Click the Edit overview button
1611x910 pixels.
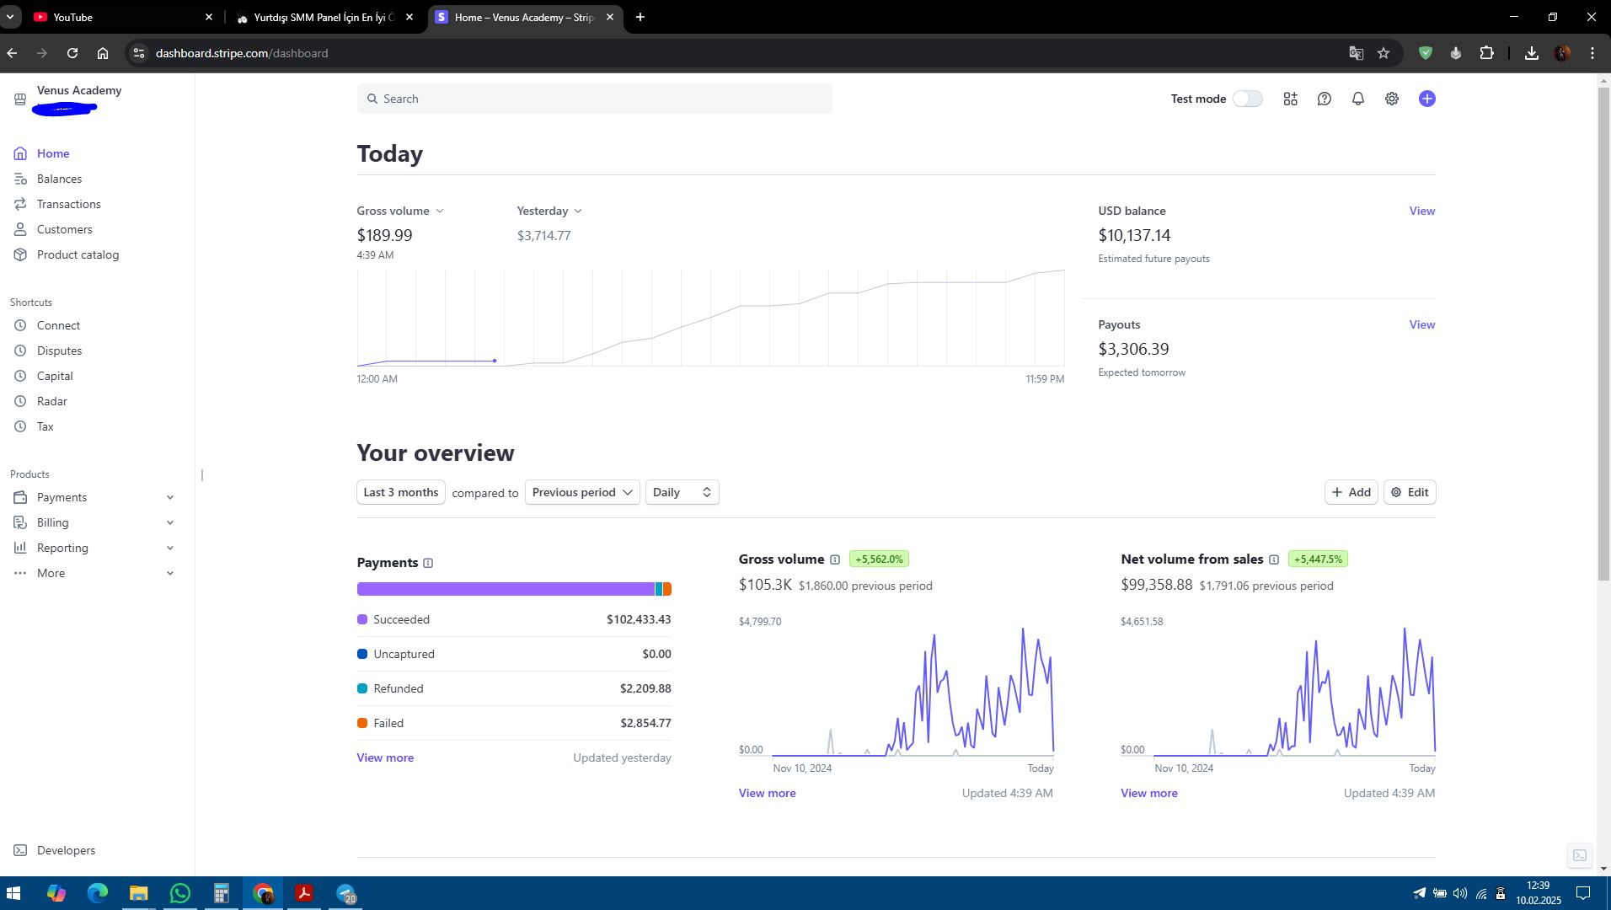[x=1409, y=492]
